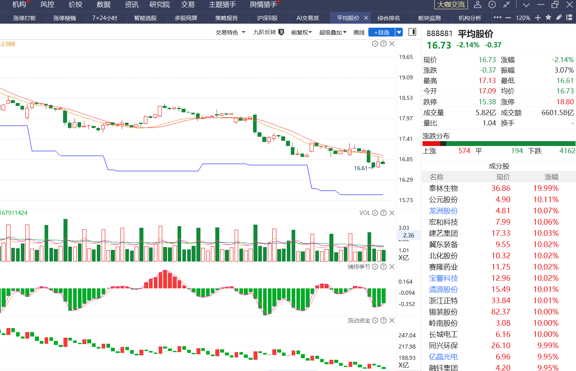Click the 画线 drawing button
This screenshot has height=371, width=576.
pos(359,32)
